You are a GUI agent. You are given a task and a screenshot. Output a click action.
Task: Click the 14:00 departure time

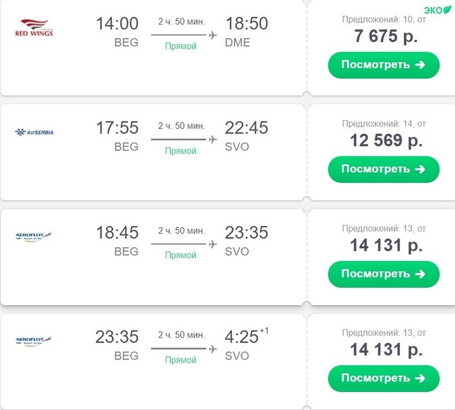(117, 24)
